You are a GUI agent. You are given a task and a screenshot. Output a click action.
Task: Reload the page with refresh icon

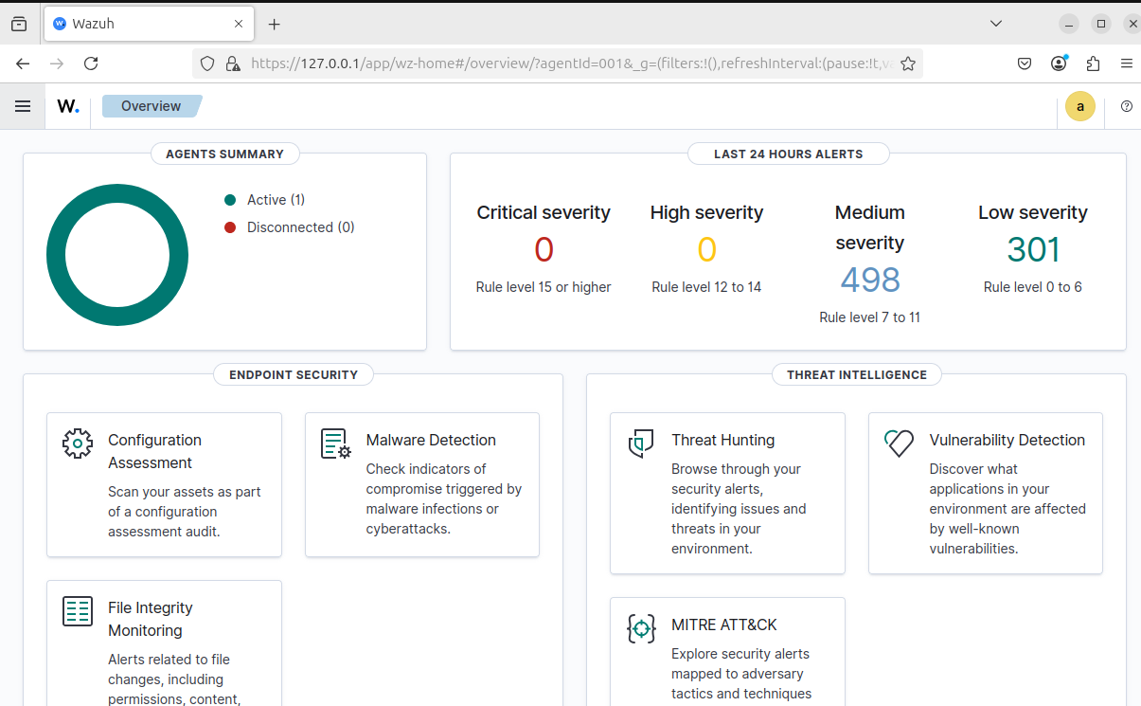[91, 63]
